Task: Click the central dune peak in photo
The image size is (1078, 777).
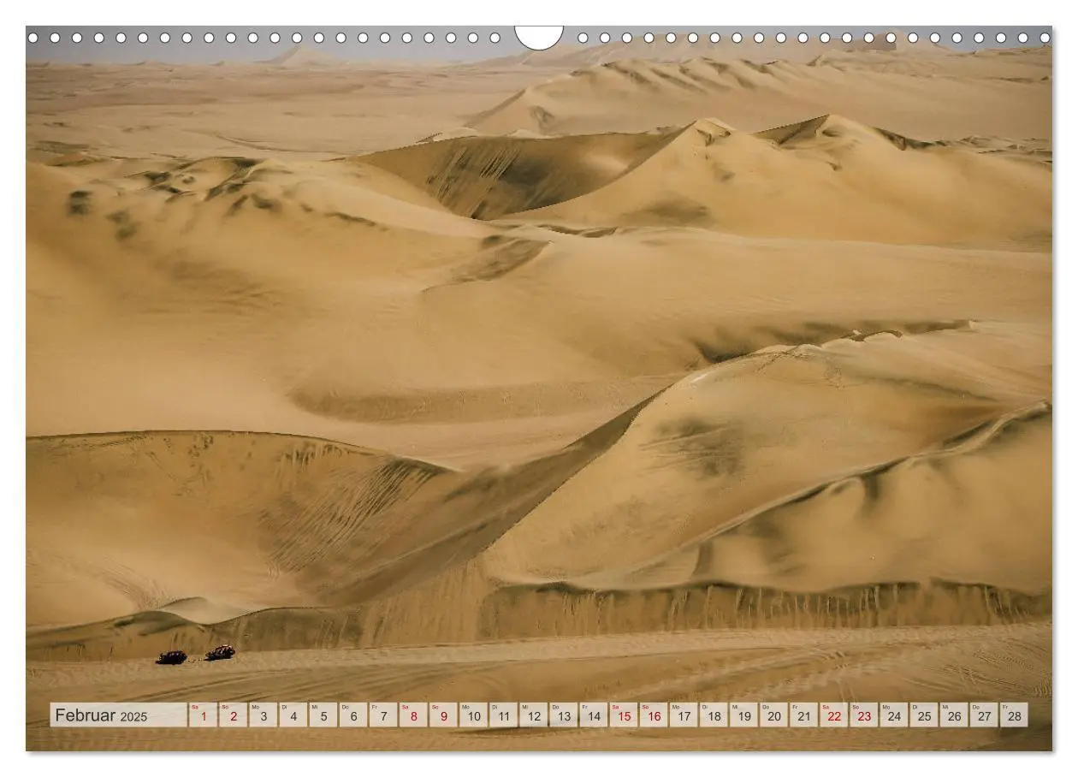Action: [710, 127]
